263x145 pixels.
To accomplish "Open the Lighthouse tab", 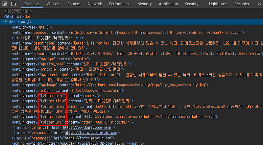I will click(218, 4).
